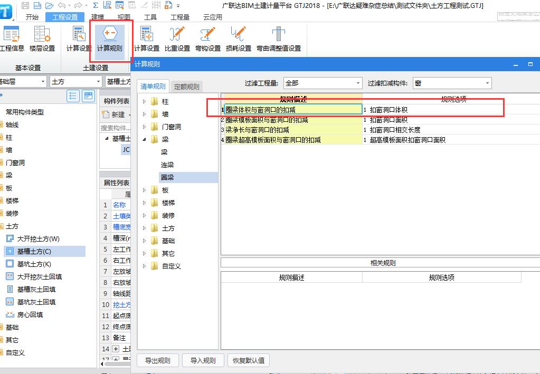
Task: Open the 过滤工程量 dropdown
Action: coord(323,83)
